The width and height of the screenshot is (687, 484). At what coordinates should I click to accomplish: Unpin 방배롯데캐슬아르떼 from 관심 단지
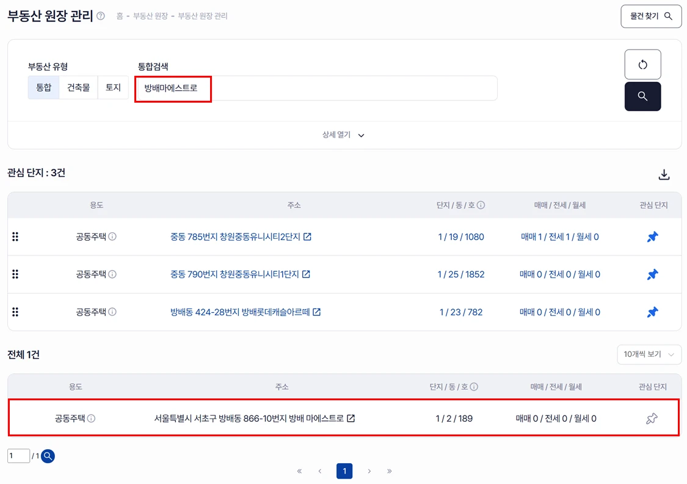click(652, 312)
